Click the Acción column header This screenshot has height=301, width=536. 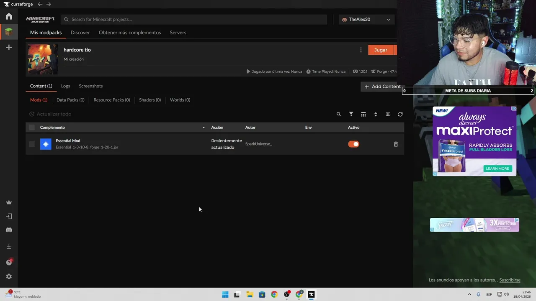pyautogui.click(x=217, y=128)
